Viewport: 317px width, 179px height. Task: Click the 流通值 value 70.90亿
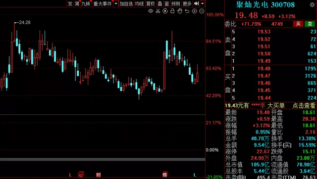click(x=306, y=165)
